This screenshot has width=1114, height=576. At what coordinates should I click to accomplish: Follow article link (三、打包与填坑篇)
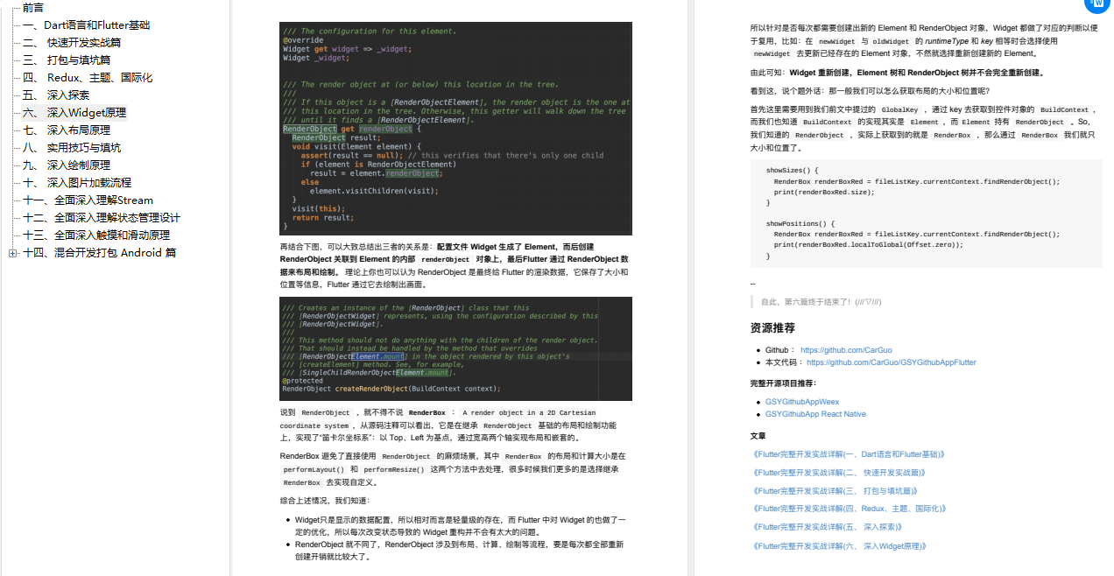835,491
